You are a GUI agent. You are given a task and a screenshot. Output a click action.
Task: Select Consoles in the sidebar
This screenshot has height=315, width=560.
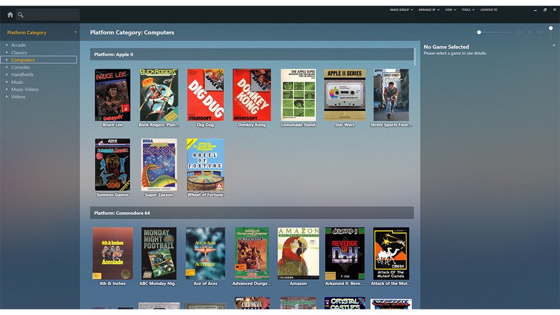coord(20,67)
